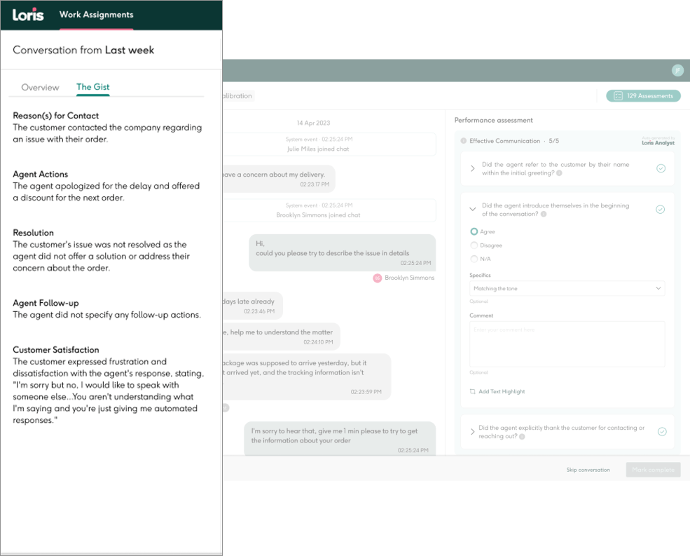Open the Work Assignments tab
This screenshot has height=556, width=690.
tap(96, 15)
